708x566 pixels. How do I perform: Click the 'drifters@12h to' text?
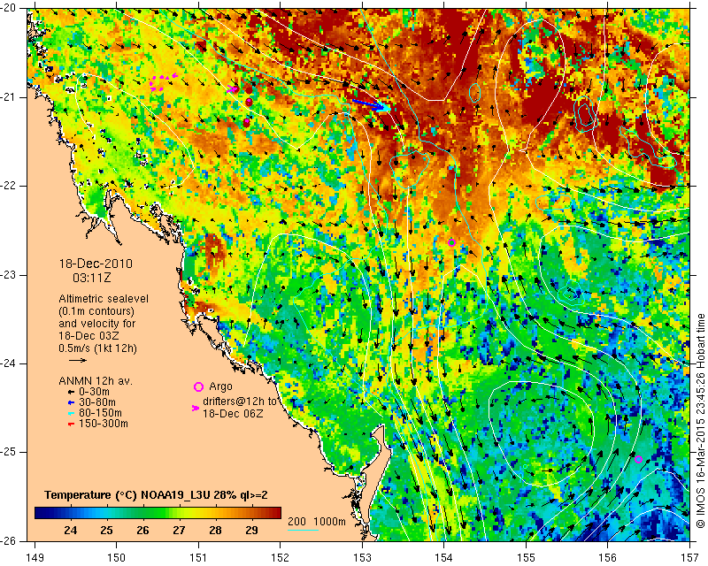pyautogui.click(x=239, y=402)
